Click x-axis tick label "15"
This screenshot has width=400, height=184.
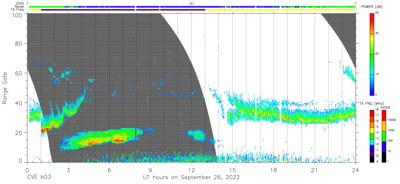coord(233,170)
